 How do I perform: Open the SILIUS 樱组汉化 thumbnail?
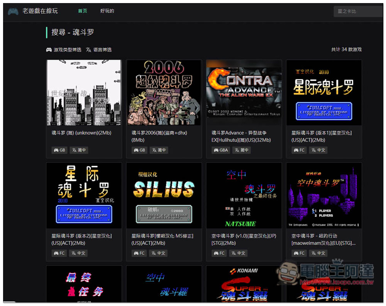(x=164, y=196)
